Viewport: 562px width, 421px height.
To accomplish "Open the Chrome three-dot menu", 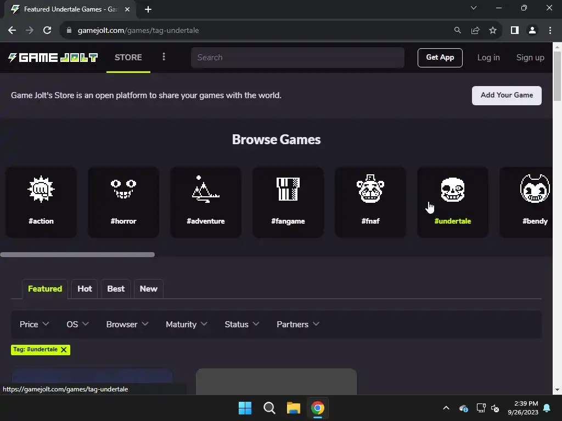I will point(550,31).
